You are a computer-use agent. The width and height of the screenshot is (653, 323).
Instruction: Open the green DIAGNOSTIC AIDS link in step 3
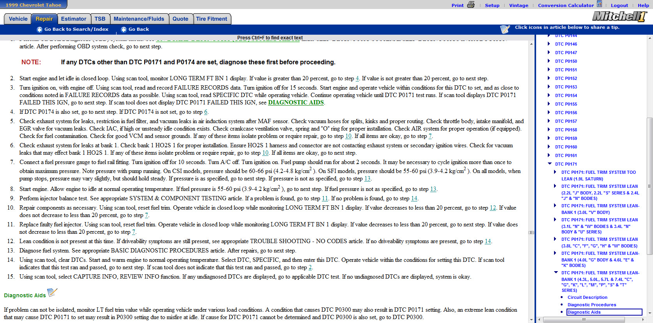click(x=296, y=102)
